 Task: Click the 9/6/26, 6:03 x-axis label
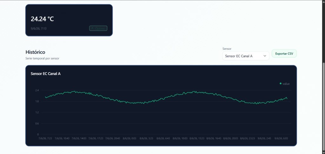281,138
